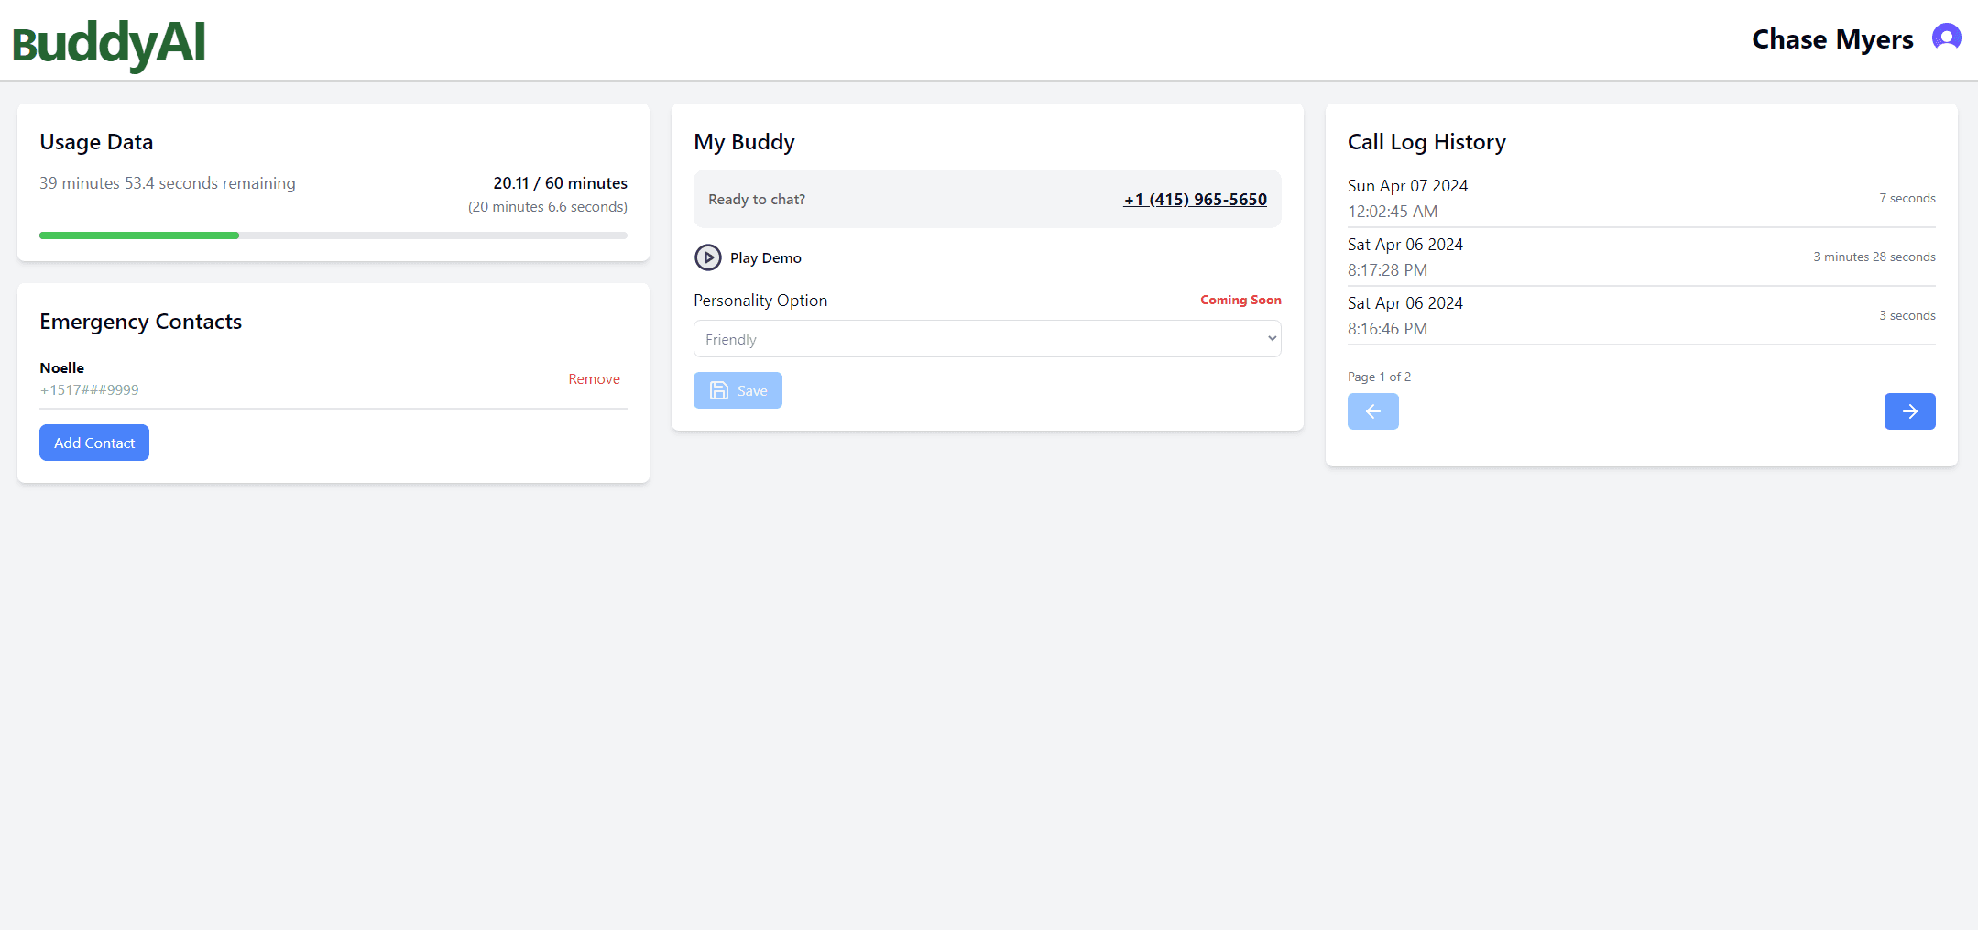Click the Coming Soon label
The width and height of the screenshot is (1978, 930).
point(1240,300)
